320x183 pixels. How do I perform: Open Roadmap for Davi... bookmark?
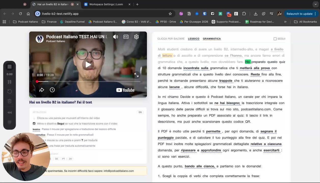pos(260,22)
